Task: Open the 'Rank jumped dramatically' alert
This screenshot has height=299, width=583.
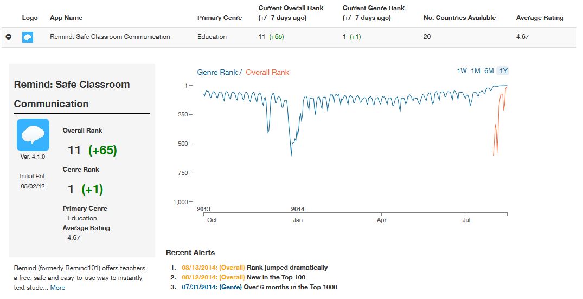Action: [x=287, y=268]
